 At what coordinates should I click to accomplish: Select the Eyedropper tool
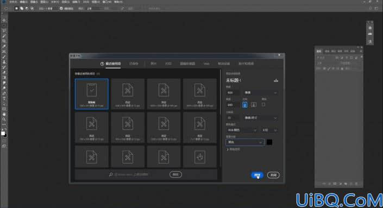(x=4, y=46)
